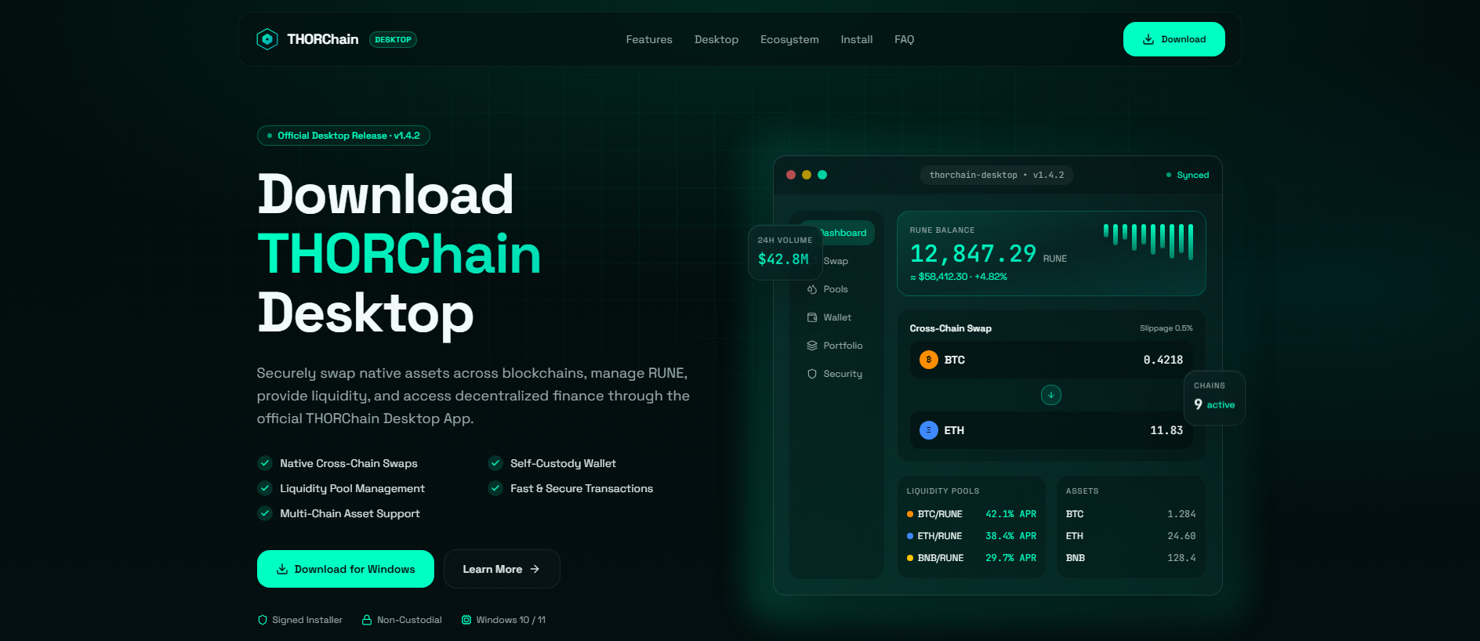Click the THORChain hexagon logo icon

[267, 39]
